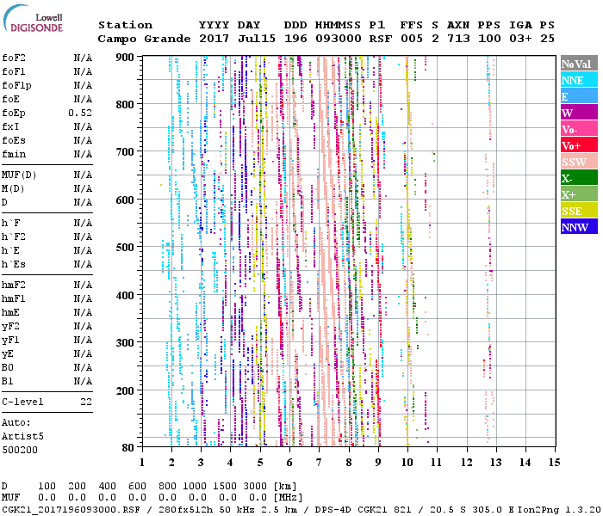Click the 10 MHz frequency axis tick
The height and width of the screenshot is (516, 603).
coord(407,462)
